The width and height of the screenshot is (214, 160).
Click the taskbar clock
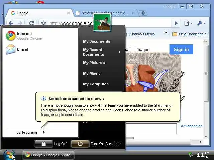click(x=203, y=155)
